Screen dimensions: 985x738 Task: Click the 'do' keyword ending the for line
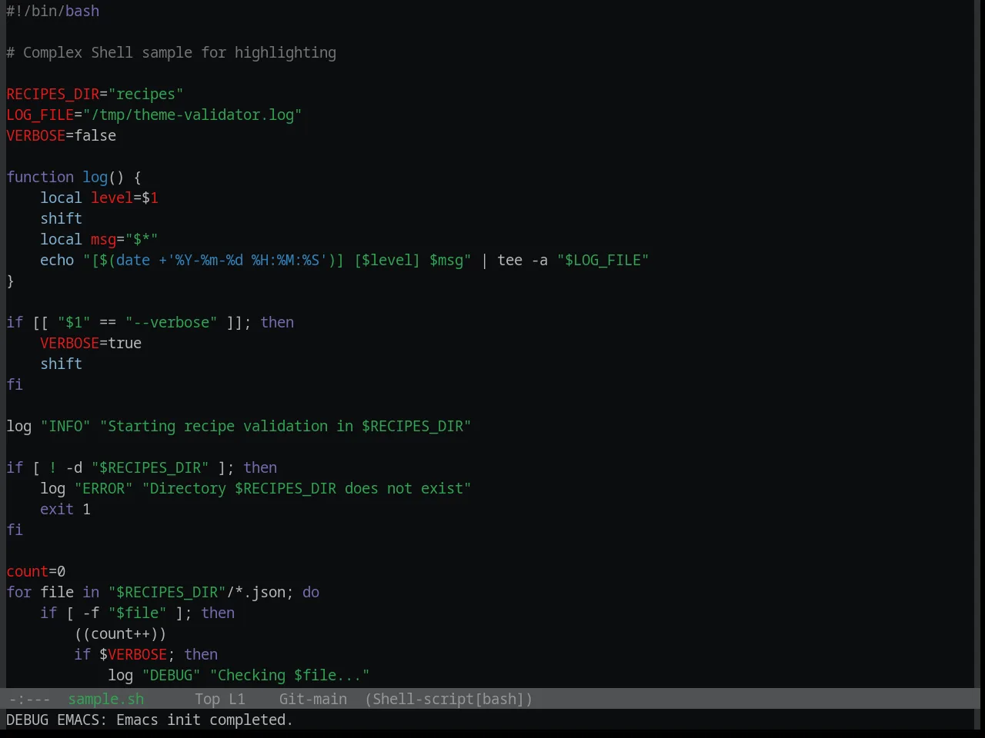311,592
